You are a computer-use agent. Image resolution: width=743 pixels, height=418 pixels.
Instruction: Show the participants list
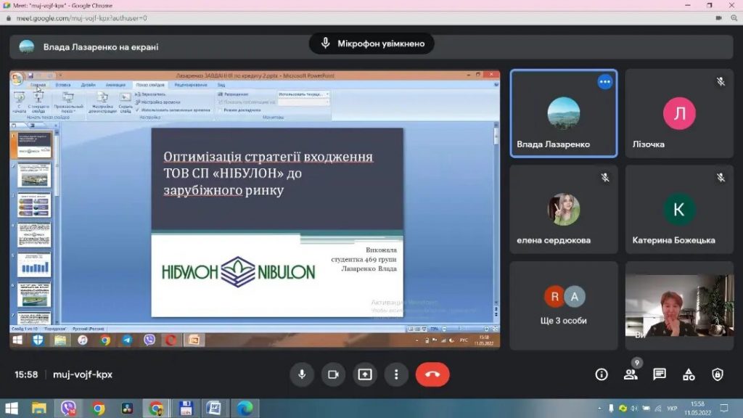[x=631, y=374]
